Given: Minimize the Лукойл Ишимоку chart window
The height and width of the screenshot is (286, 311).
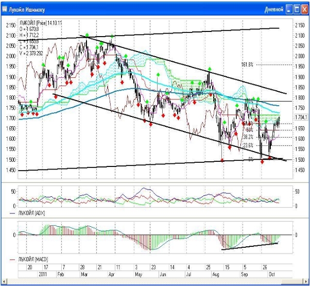Looking at the screenshot, I should click(x=289, y=9).
